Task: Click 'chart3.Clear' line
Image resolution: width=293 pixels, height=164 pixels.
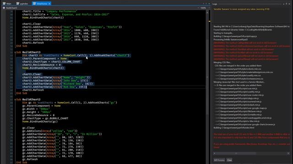Action: (32, 74)
